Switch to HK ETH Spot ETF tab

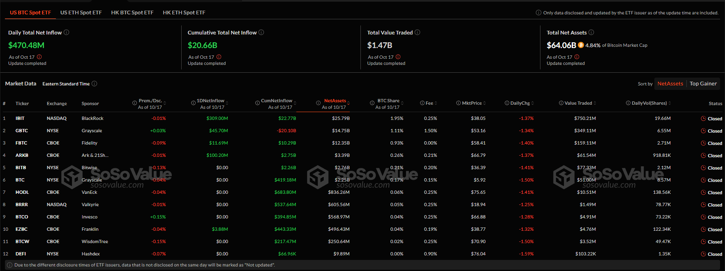[x=184, y=13]
